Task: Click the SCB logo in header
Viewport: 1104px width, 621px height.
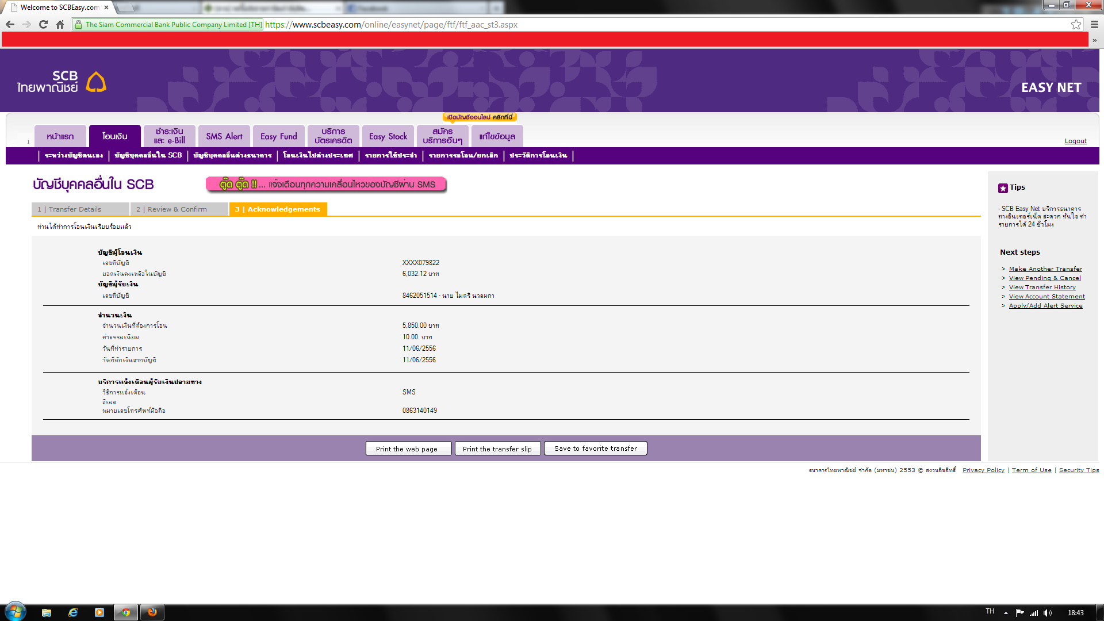Action: click(x=62, y=82)
